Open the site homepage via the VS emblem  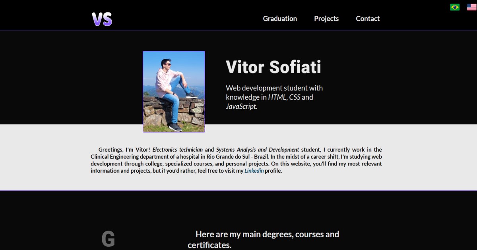coord(102,18)
